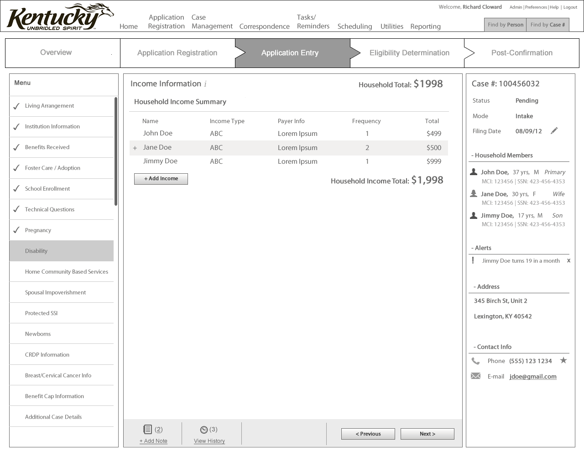Click the Add Income button
This screenshot has height=467, width=584.
click(161, 179)
